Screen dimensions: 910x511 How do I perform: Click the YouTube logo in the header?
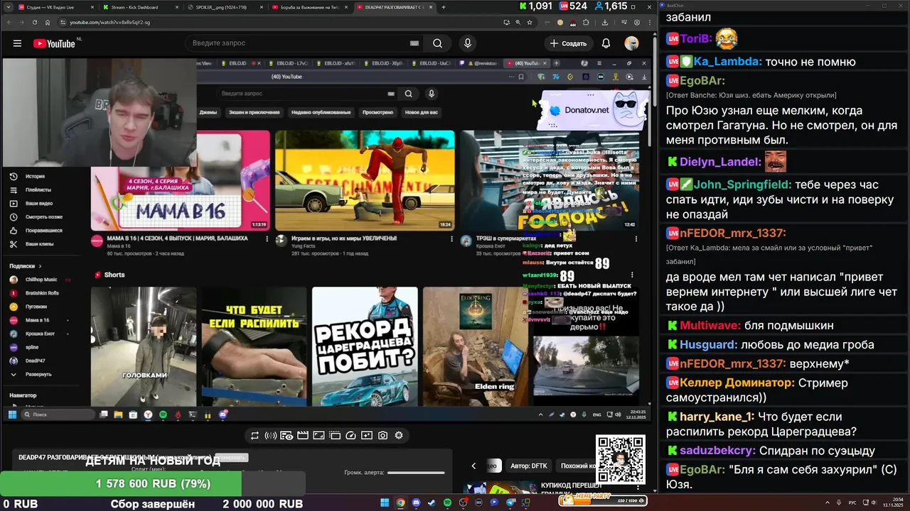coord(54,43)
